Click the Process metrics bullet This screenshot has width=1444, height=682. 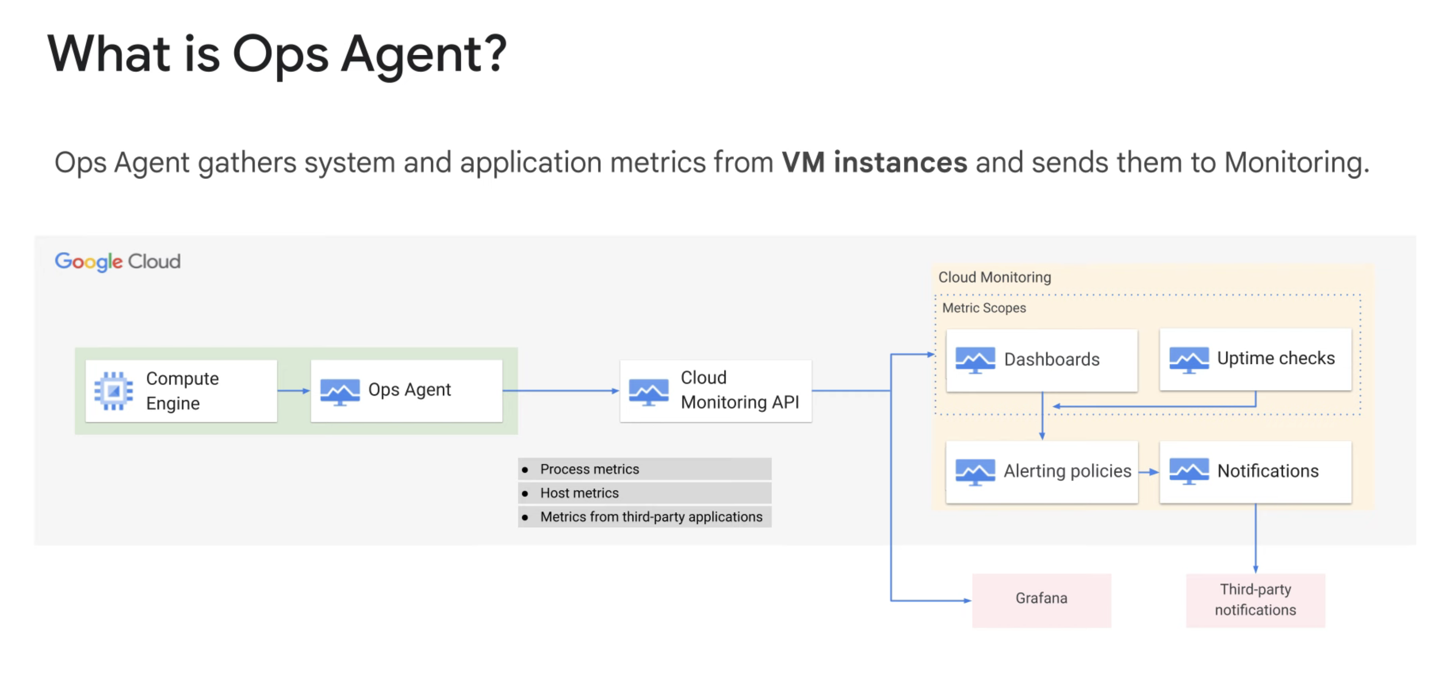[645, 469]
